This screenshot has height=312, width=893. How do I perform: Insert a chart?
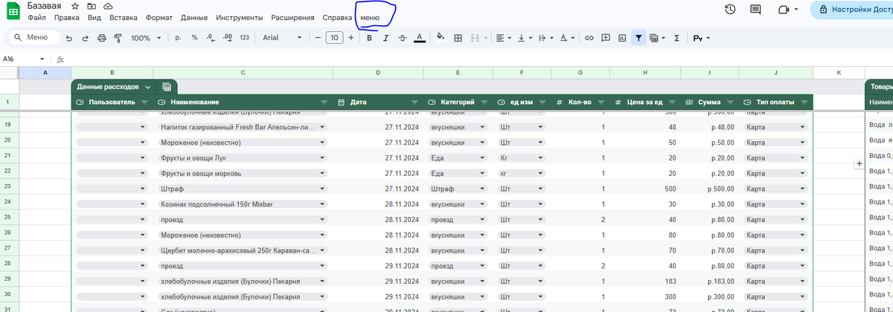tap(622, 38)
